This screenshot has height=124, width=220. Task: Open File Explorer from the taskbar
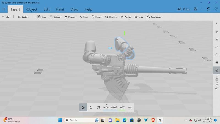click(117, 120)
